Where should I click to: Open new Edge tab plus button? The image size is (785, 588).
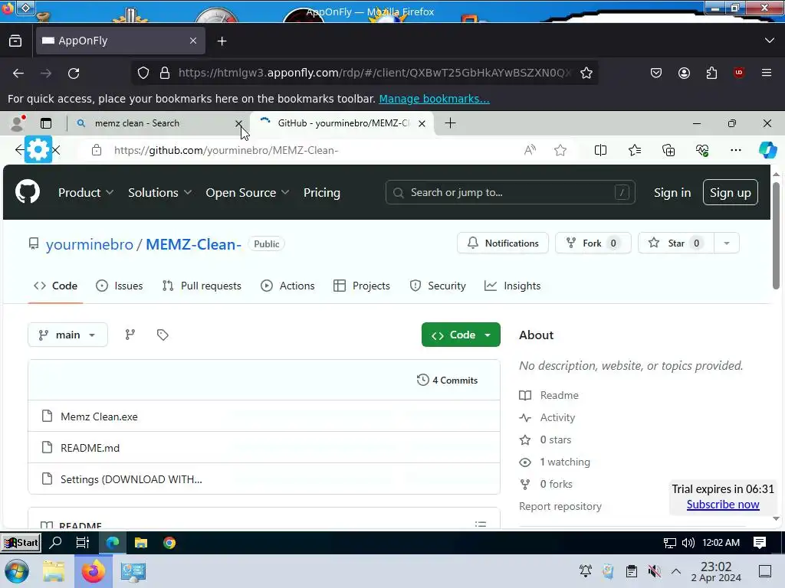click(x=450, y=123)
